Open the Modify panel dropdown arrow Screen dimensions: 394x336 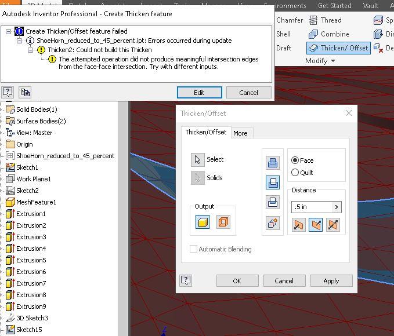333,61
